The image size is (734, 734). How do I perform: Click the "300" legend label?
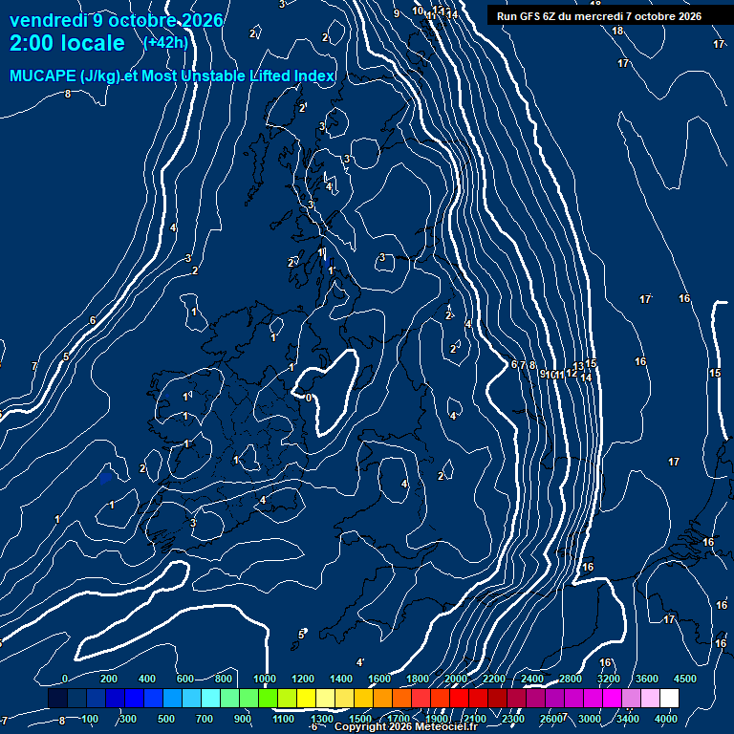(128, 719)
